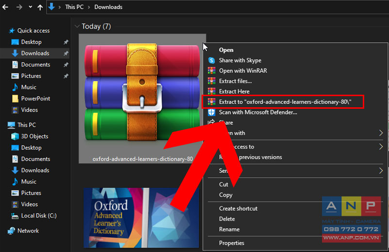389x252 pixels.
Task: Click WinRAR icon beside Open with WinRAR
Action: (x=211, y=71)
